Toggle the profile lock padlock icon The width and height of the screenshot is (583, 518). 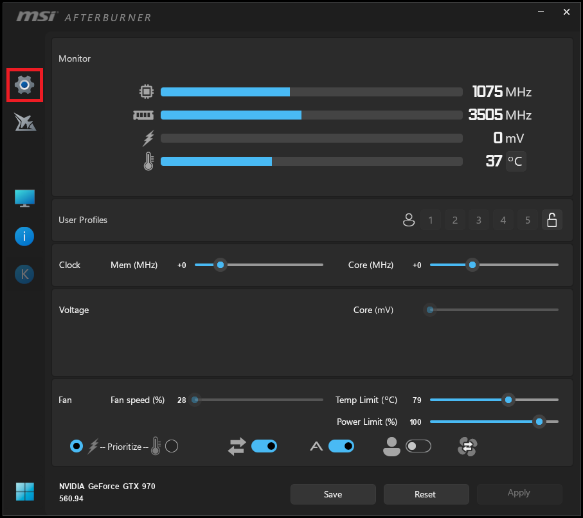[x=552, y=220]
